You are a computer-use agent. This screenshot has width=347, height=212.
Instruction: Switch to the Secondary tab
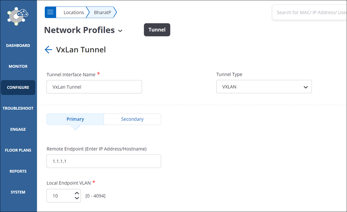pyautogui.click(x=132, y=119)
